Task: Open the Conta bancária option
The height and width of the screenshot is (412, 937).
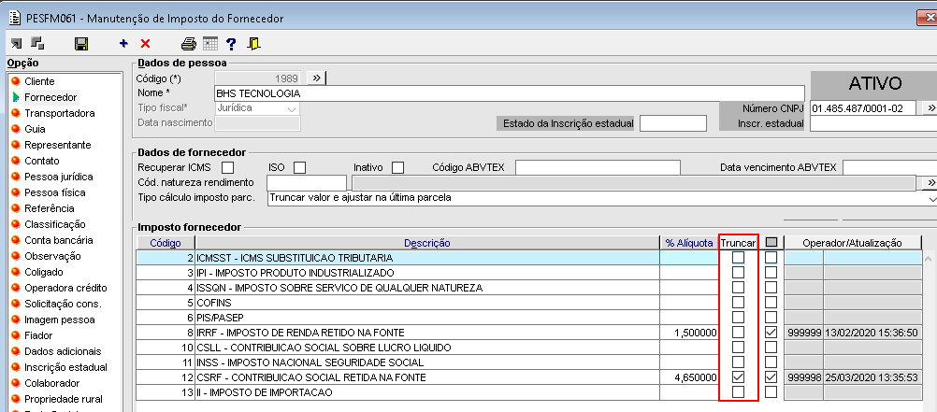Action: point(59,240)
